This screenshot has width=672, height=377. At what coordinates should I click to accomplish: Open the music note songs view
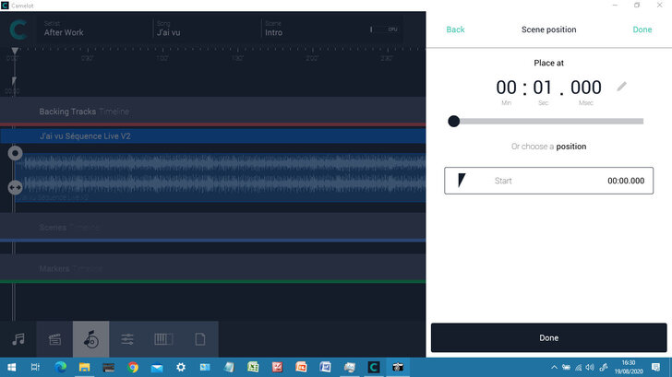click(x=18, y=339)
